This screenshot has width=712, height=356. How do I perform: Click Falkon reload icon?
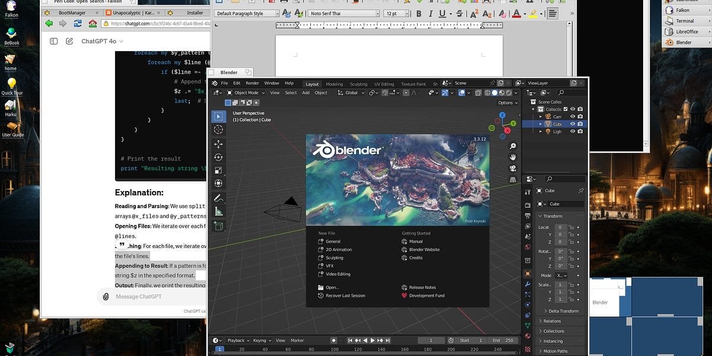click(78, 23)
